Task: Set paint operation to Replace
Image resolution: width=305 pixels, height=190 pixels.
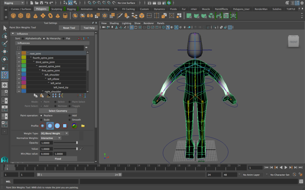Action: tap(41, 116)
